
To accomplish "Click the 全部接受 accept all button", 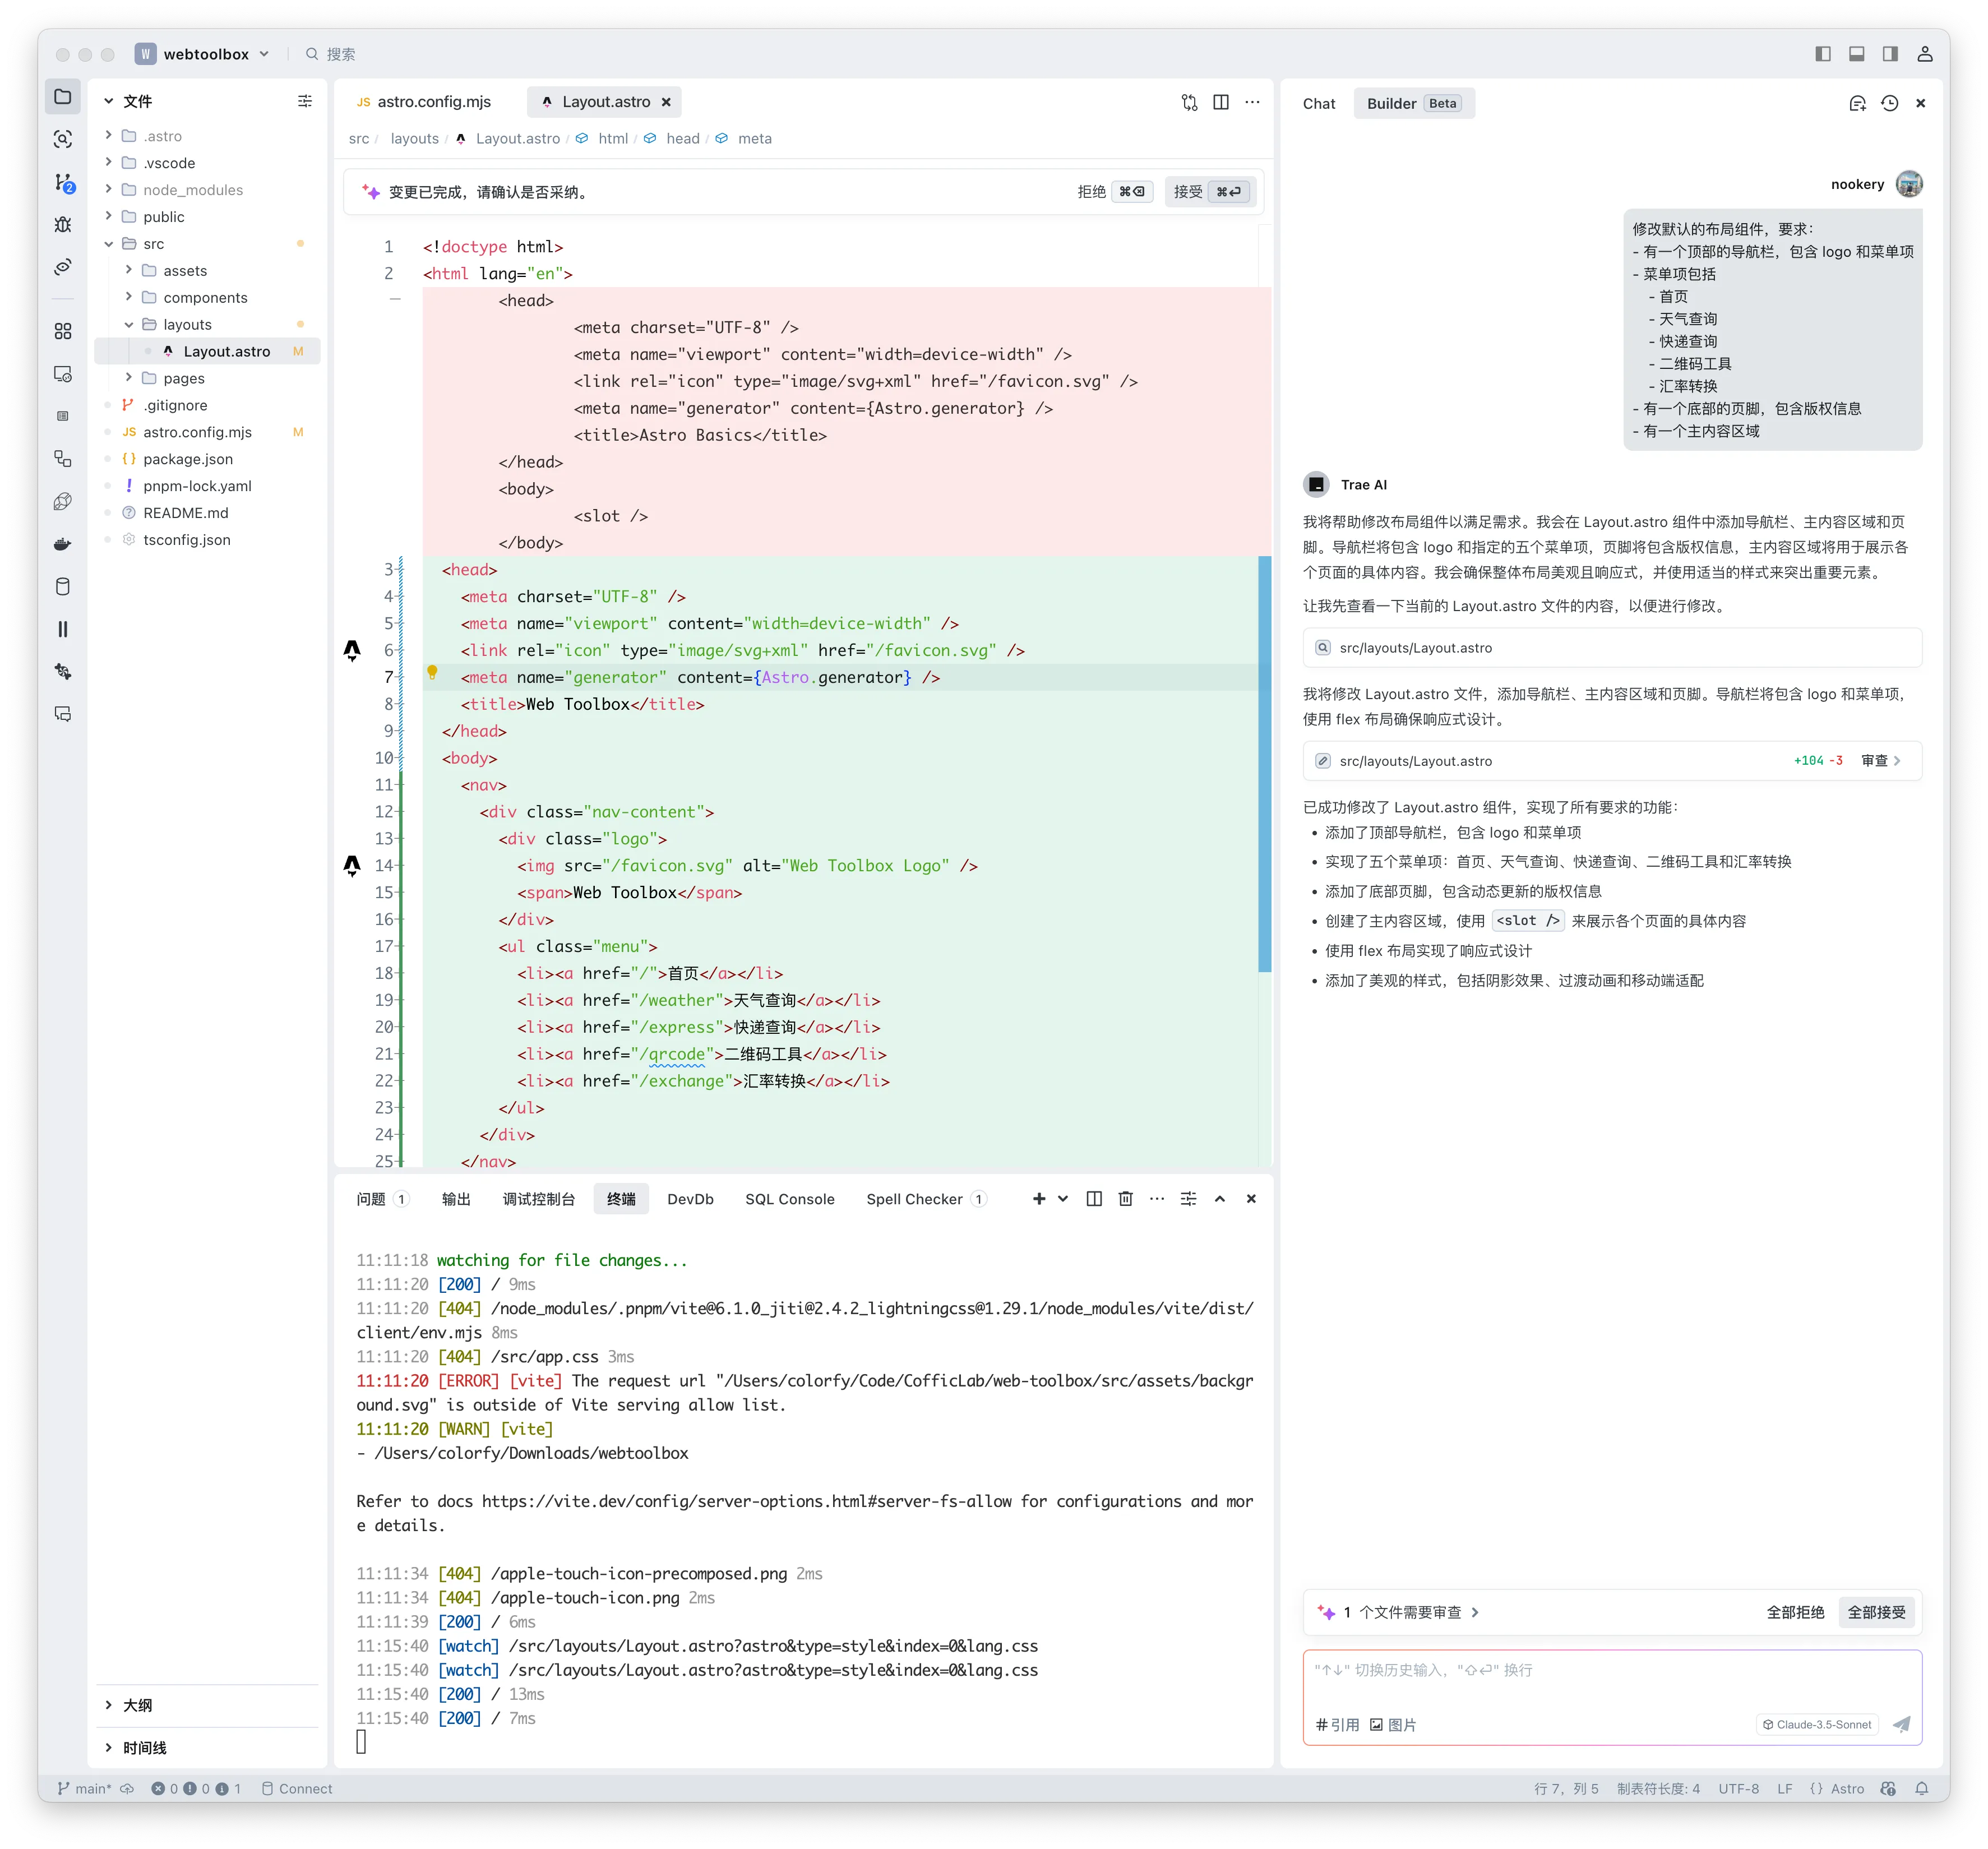I will point(1876,1612).
